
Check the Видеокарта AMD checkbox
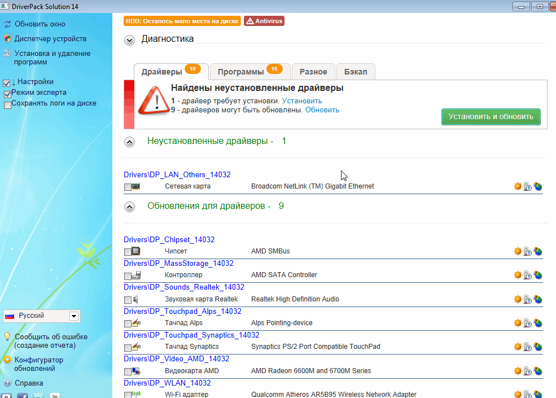point(128,371)
